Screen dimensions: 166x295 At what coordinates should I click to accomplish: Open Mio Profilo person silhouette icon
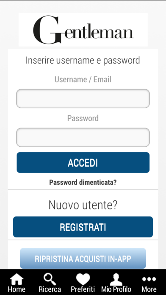(x=116, y=279)
